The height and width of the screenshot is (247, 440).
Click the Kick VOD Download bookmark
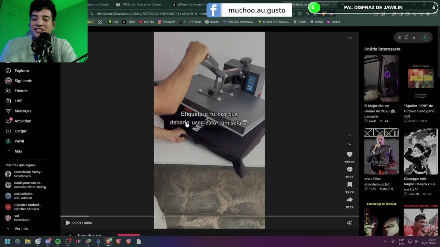[x=238, y=22]
